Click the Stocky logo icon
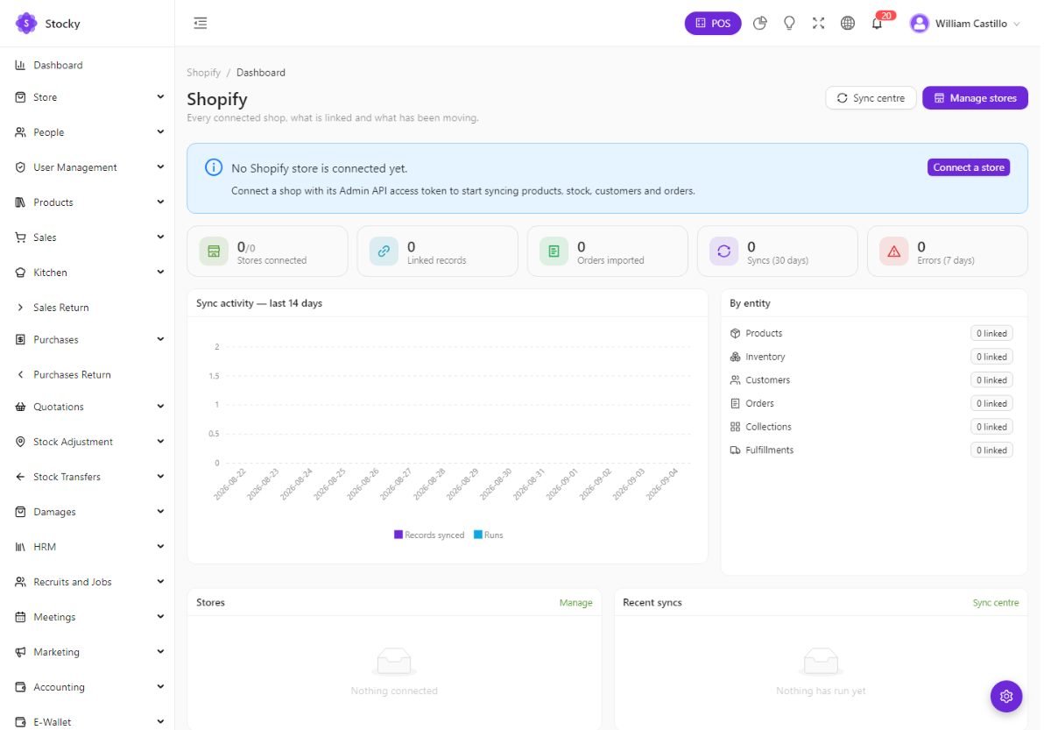This screenshot has height=730, width=1051. [26, 23]
